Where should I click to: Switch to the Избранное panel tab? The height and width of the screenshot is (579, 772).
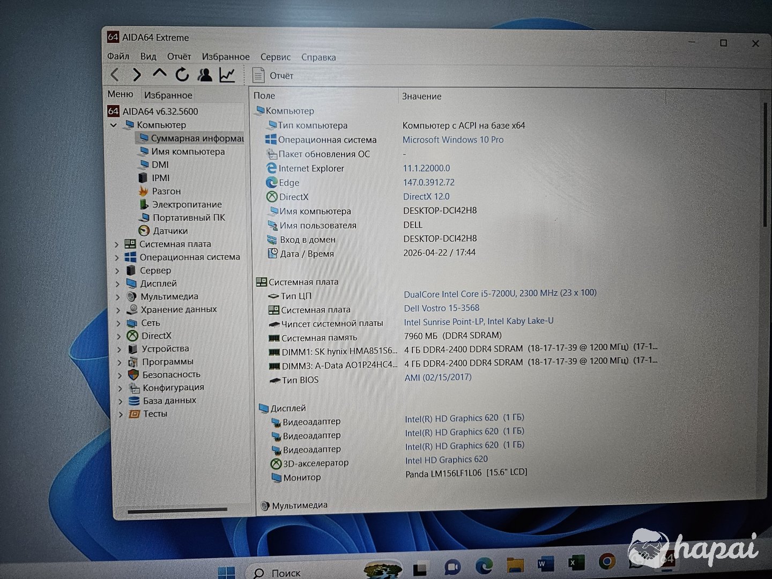(x=168, y=95)
